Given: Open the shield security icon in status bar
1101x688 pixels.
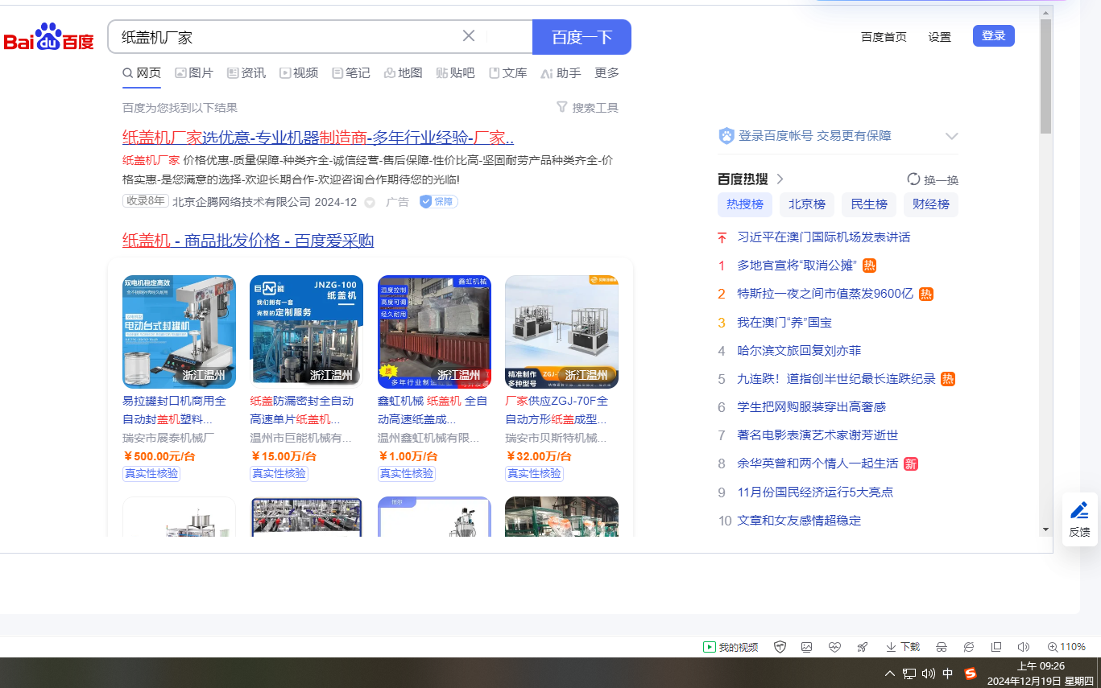Looking at the screenshot, I should (780, 647).
